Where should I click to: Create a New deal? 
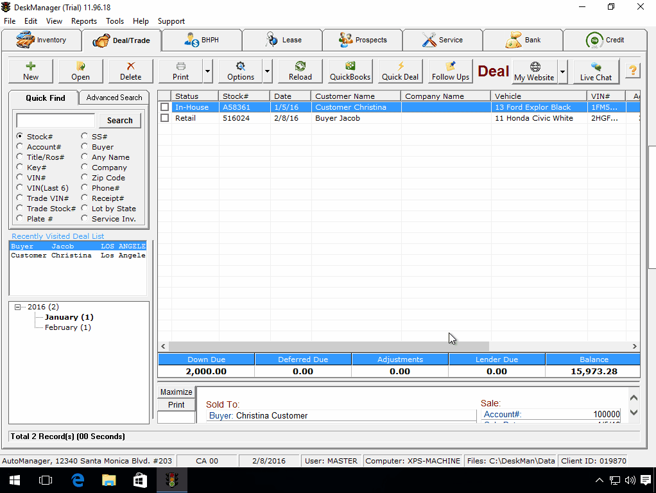pos(31,71)
